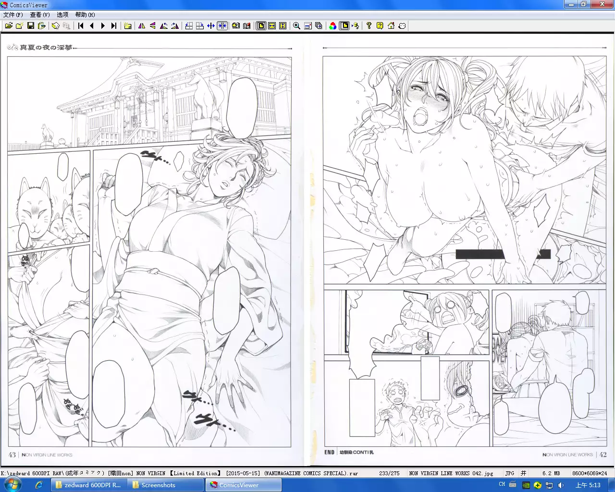Click the magnifier zoom icon

pyautogui.click(x=296, y=26)
